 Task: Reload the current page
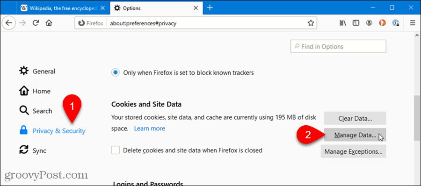point(36,23)
